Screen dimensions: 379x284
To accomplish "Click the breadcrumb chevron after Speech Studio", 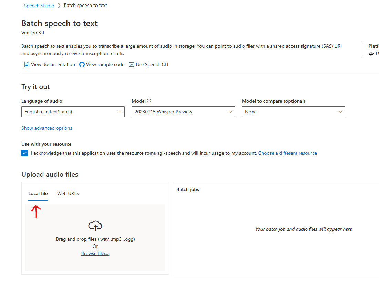I will pos(59,6).
